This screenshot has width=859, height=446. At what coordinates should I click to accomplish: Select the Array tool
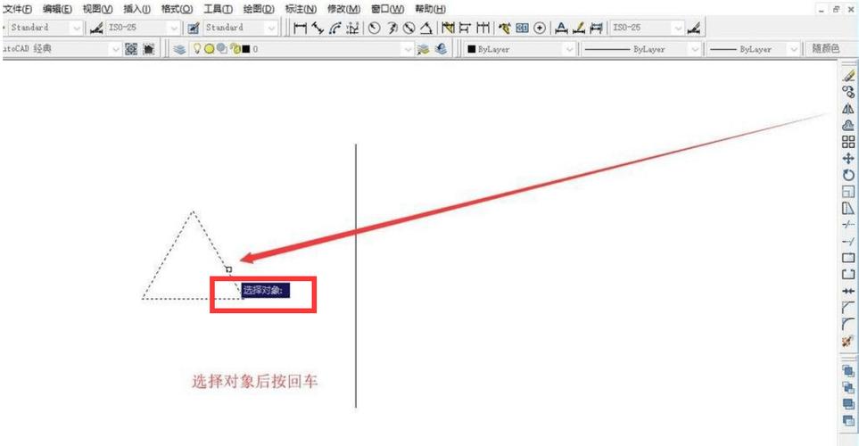[x=848, y=142]
